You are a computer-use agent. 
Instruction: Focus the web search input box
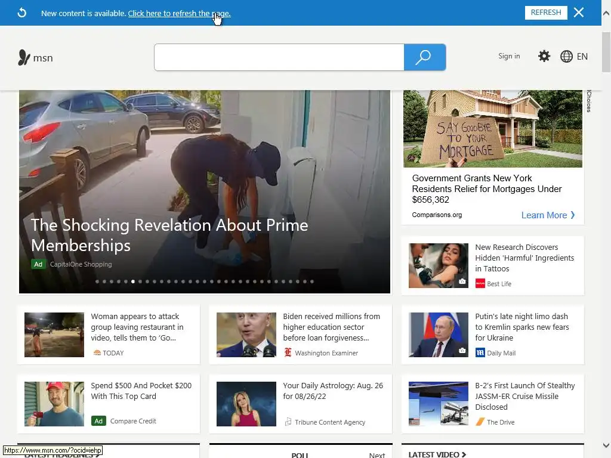coord(279,57)
